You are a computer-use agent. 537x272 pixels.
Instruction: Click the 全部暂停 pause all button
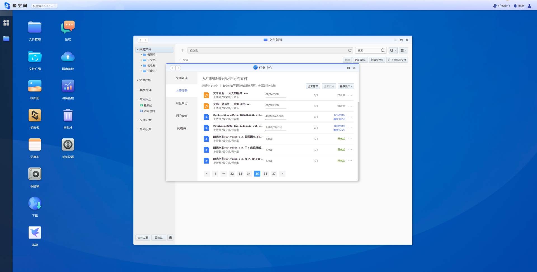click(x=313, y=86)
